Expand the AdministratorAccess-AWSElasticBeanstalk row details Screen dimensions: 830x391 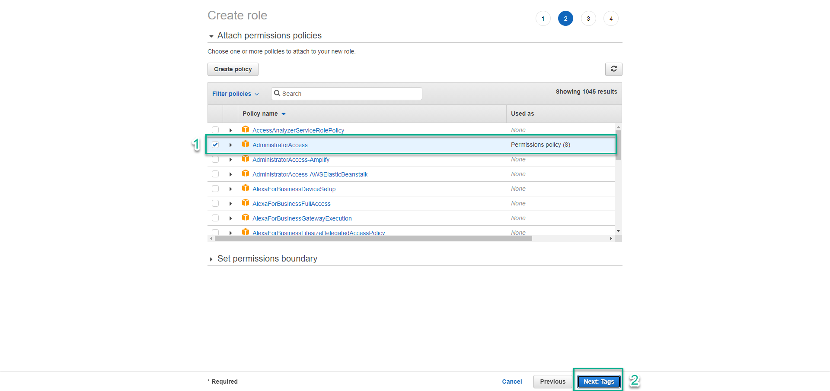[230, 174]
